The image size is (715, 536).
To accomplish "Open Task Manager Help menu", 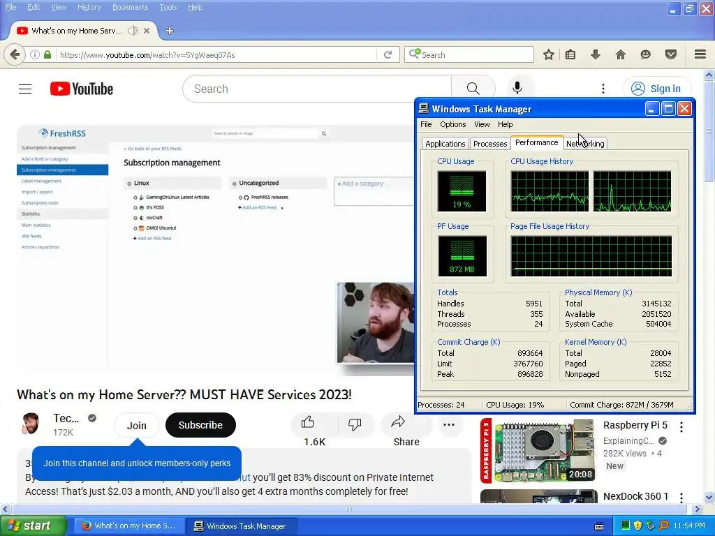I will (505, 124).
